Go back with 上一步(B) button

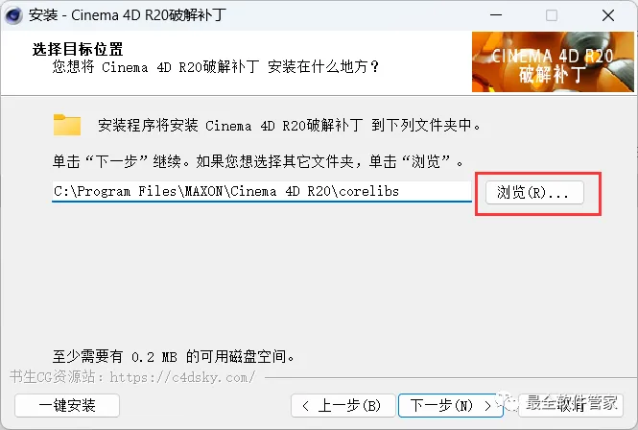tap(343, 406)
